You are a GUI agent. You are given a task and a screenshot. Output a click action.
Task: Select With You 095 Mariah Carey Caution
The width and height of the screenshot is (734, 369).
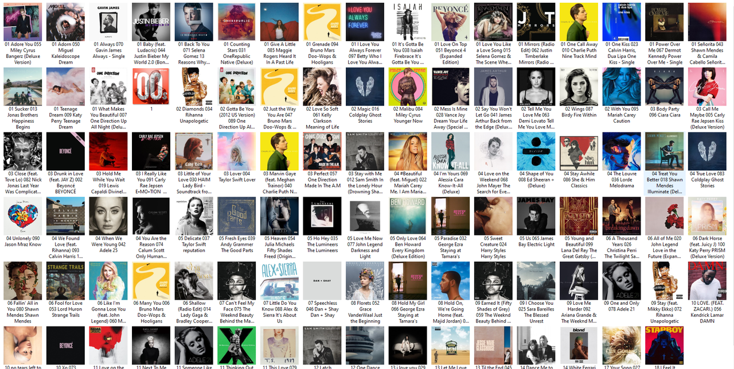pyautogui.click(x=622, y=96)
